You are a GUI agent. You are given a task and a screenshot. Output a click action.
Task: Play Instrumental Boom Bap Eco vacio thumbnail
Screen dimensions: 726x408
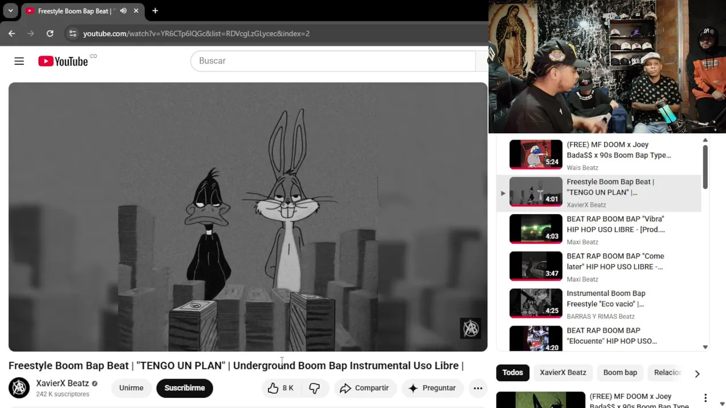tap(535, 303)
